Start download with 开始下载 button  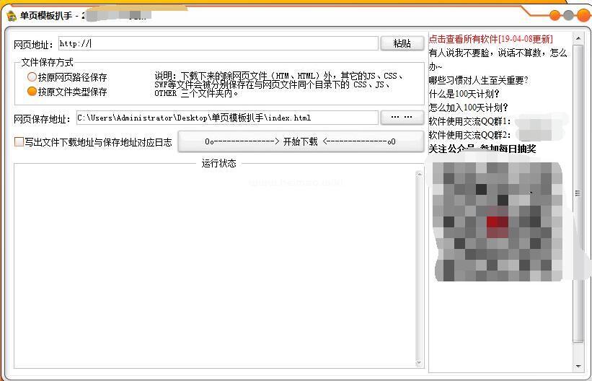[x=300, y=141]
